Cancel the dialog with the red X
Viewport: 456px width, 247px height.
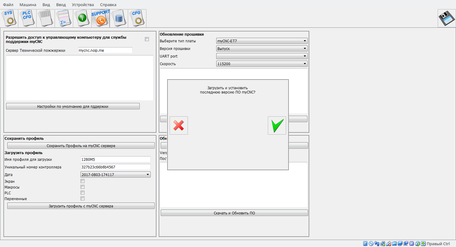[x=179, y=125]
